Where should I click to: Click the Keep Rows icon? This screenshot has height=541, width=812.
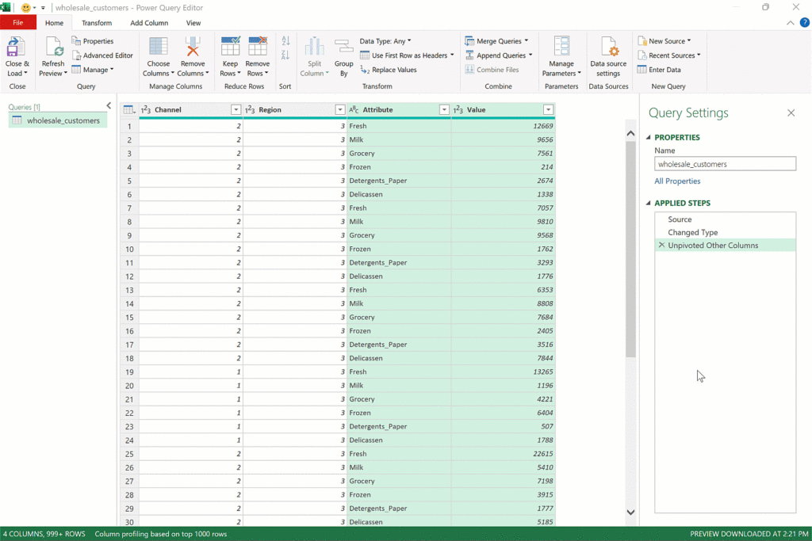(230, 48)
